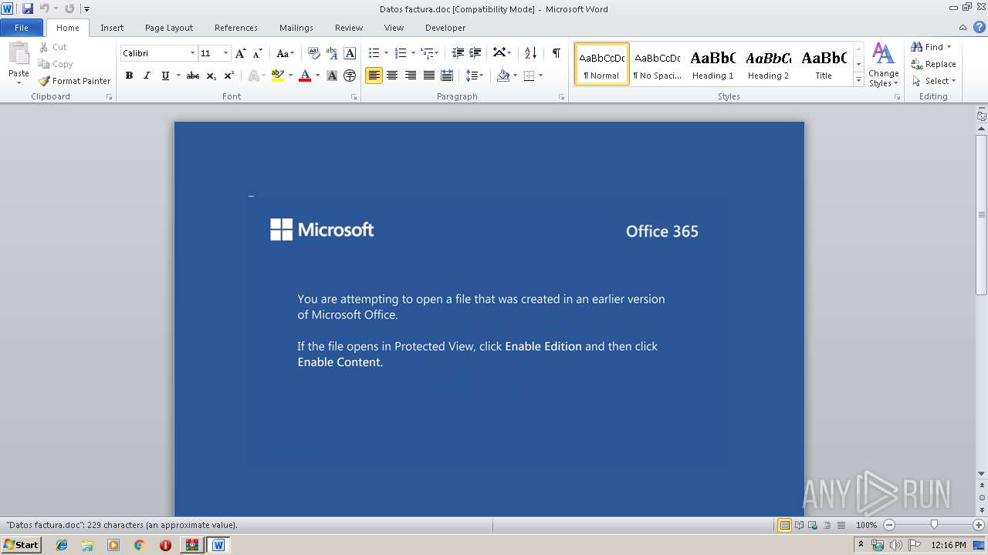Zoom out with the minus button

pos(889,525)
